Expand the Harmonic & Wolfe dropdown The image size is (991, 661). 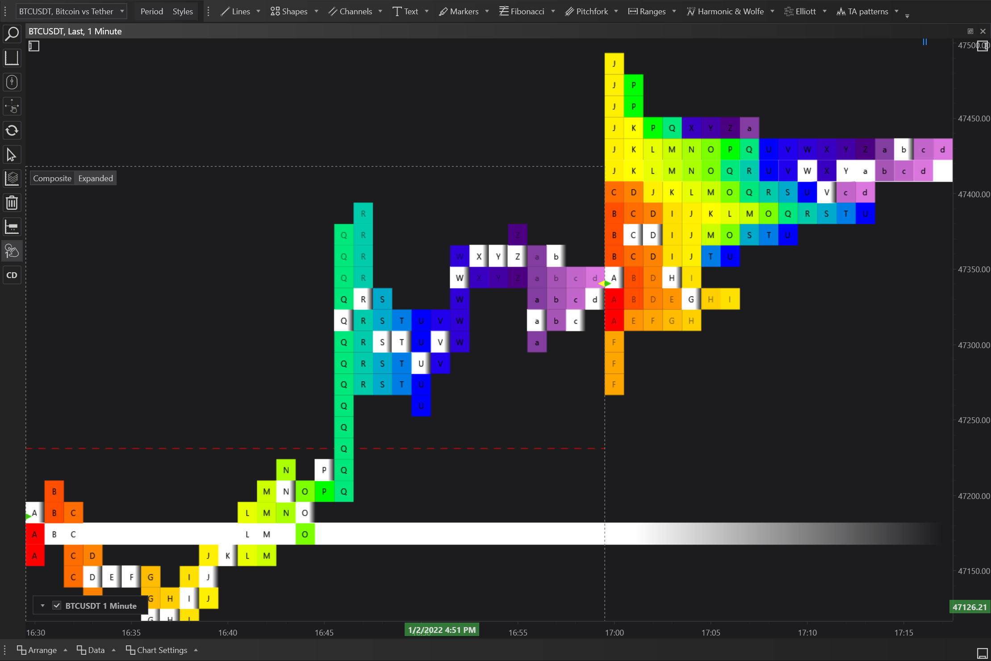[x=772, y=12]
